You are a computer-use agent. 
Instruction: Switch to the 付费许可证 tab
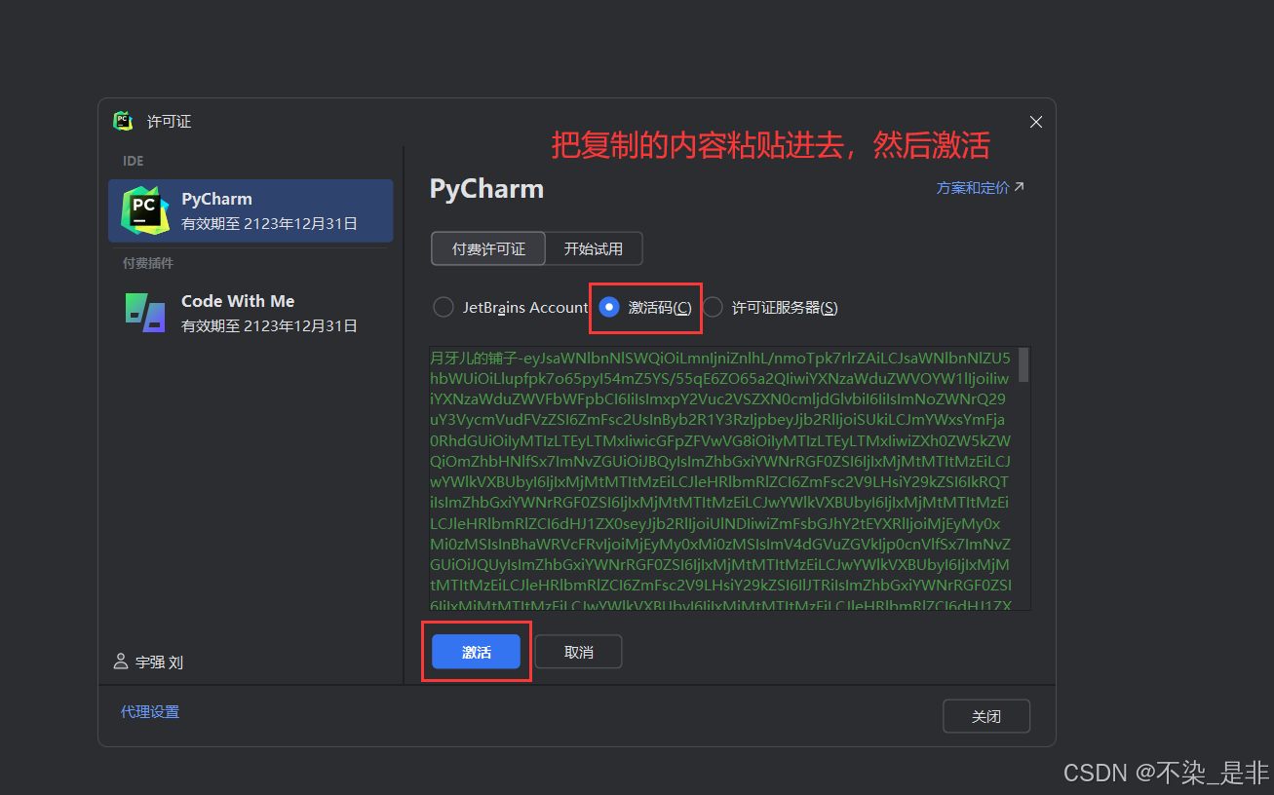tap(488, 248)
